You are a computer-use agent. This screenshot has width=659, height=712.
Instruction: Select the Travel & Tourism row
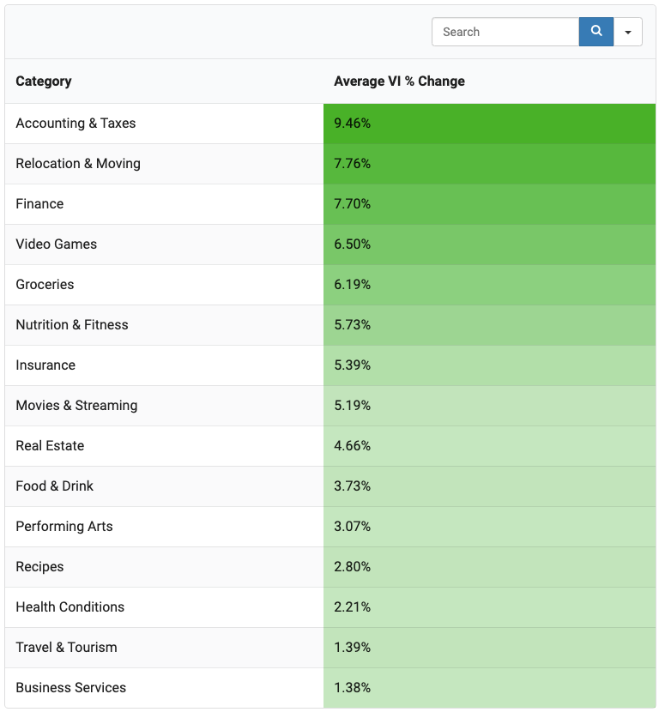(x=330, y=648)
